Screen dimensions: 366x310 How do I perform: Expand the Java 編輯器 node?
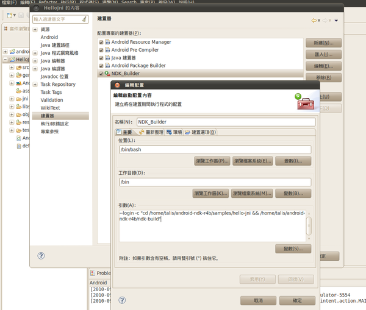[35, 61]
